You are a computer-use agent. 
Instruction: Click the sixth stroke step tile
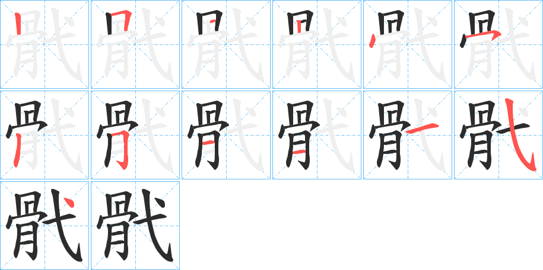(498, 44)
